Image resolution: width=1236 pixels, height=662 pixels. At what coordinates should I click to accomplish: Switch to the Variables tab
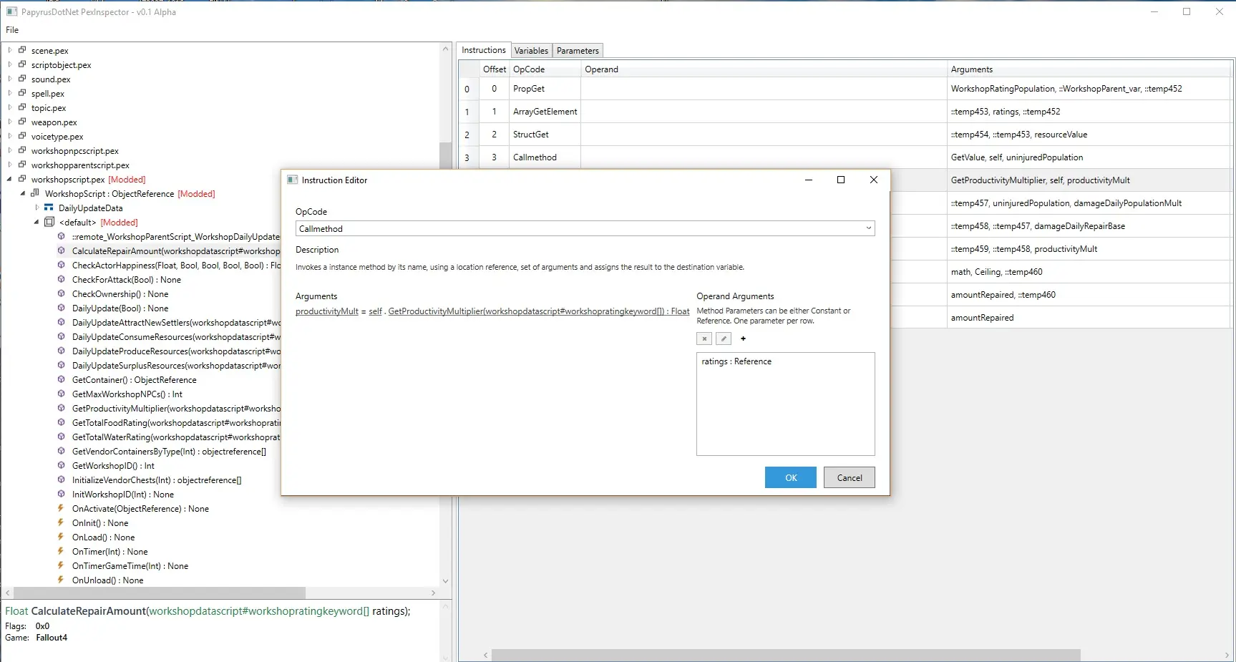531,50
